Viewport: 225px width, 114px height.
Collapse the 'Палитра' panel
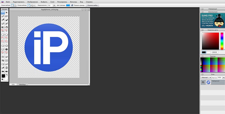tap(202, 56)
